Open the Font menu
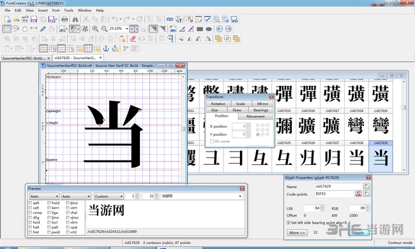The height and width of the screenshot is (249, 415). click(56, 10)
